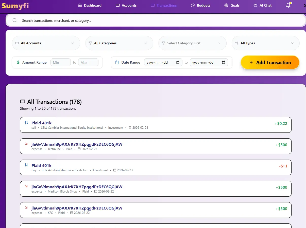Screen dimensions: 306x228
Task: Select the Transactions nav item
Action: tap(164, 5)
